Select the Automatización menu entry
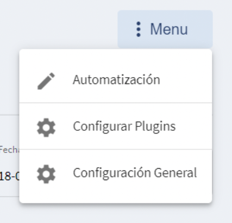Image resolution: width=232 pixels, height=223 pixels. (116, 80)
